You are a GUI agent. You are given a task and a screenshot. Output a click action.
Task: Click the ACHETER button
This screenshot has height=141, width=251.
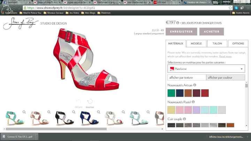coord(212,32)
